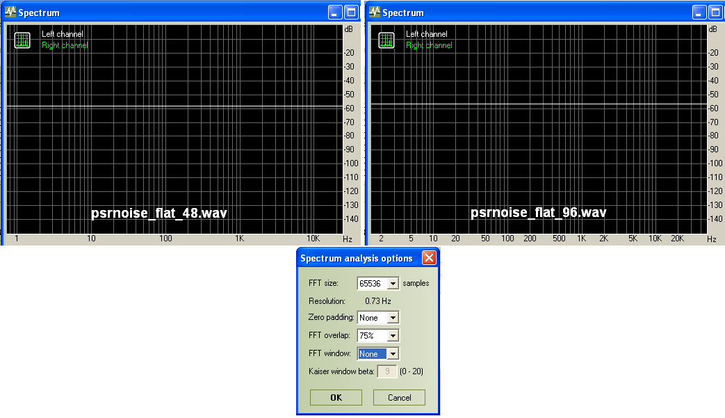This screenshot has width=725, height=418.
Task: Click left Spectrum window title bar icon
Action: [x=10, y=12]
